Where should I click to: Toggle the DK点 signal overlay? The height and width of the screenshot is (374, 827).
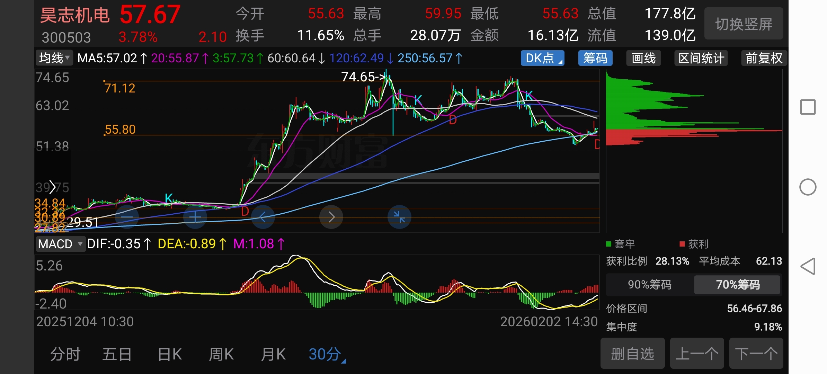pyautogui.click(x=542, y=58)
